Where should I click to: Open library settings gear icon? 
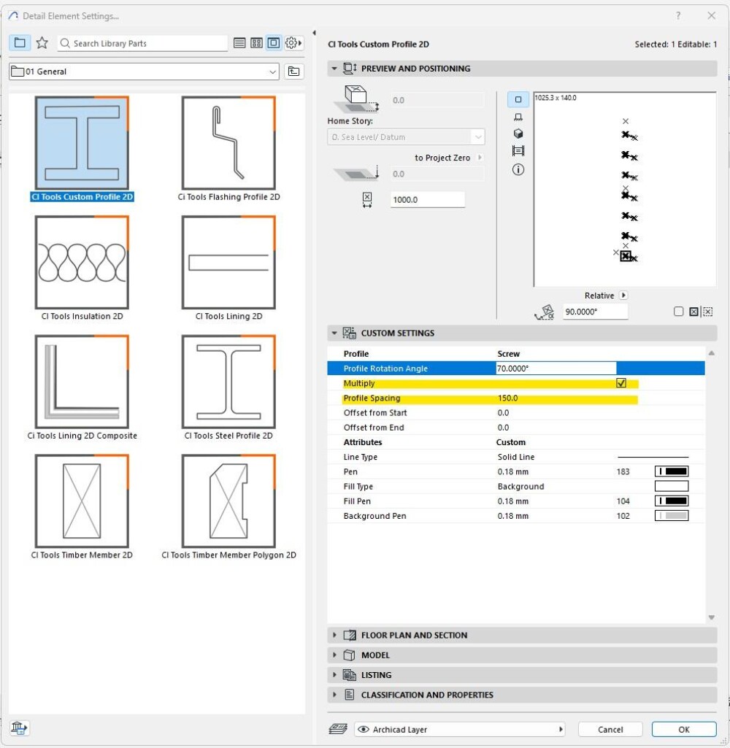tap(293, 43)
